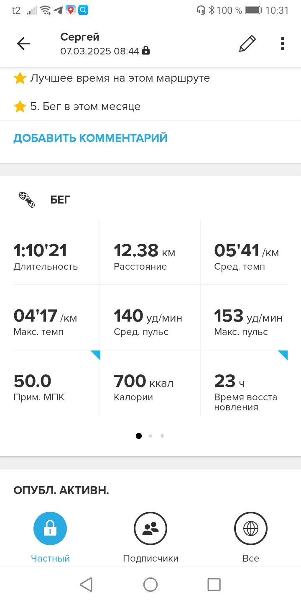Tap the running shoe activity icon
301x603 pixels.
click(27, 200)
